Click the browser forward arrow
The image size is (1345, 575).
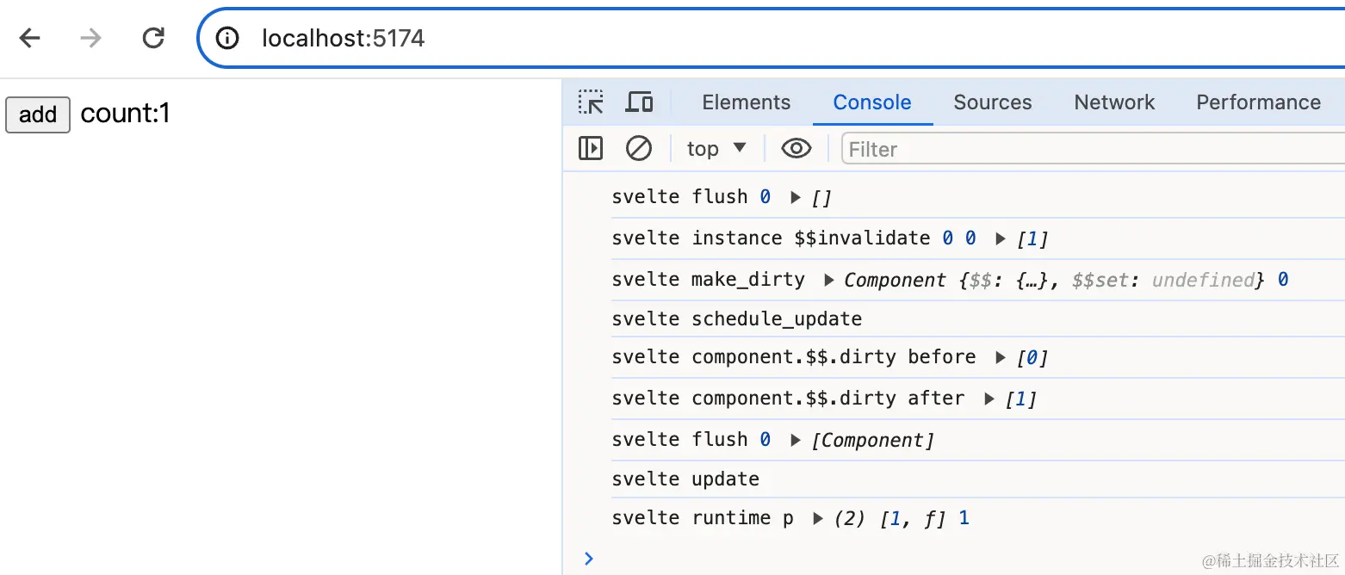click(x=90, y=38)
